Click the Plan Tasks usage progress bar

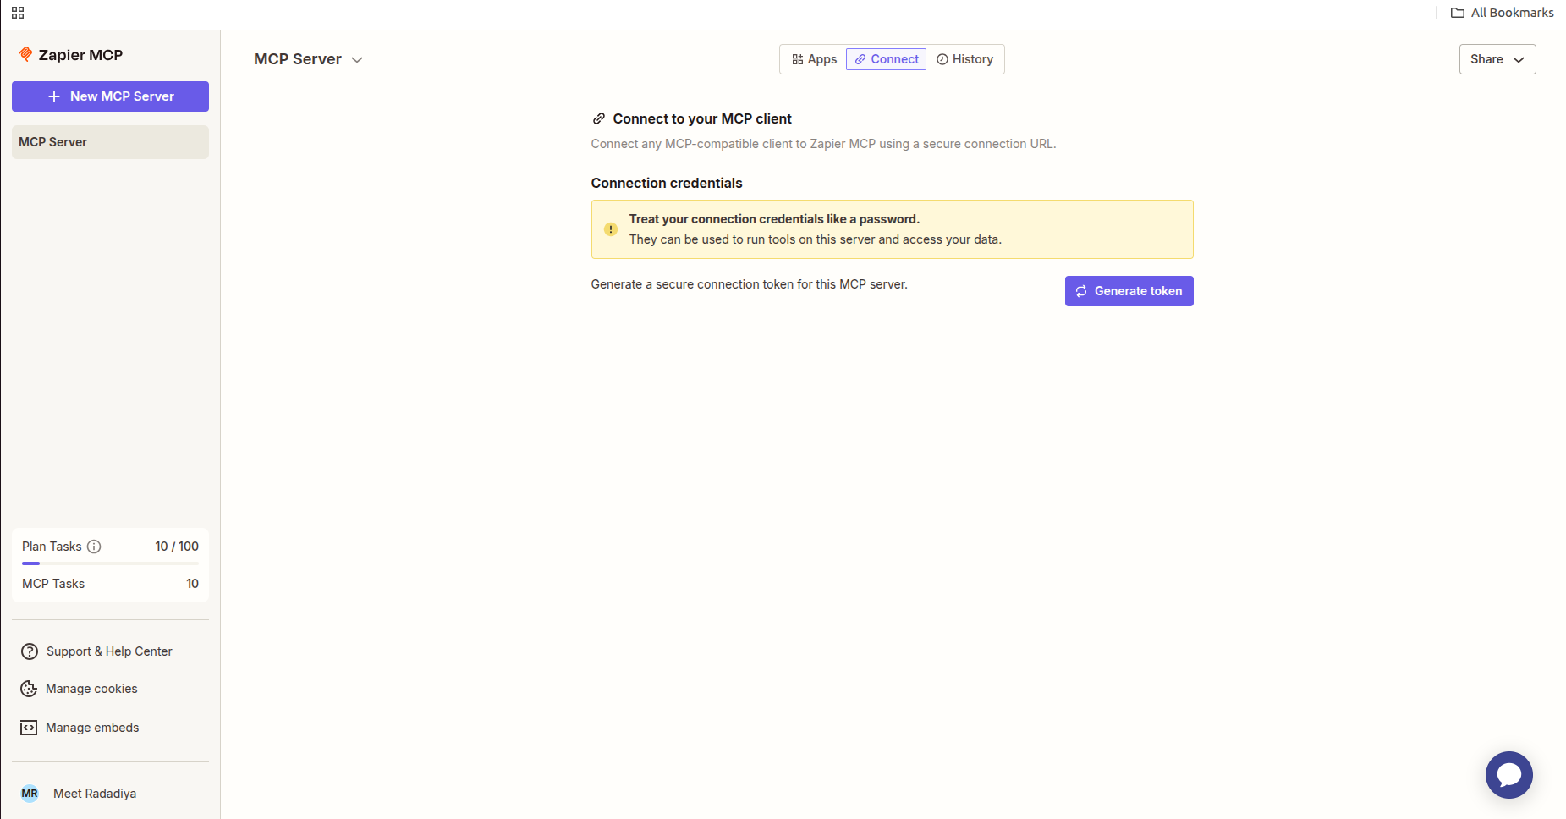point(110,563)
